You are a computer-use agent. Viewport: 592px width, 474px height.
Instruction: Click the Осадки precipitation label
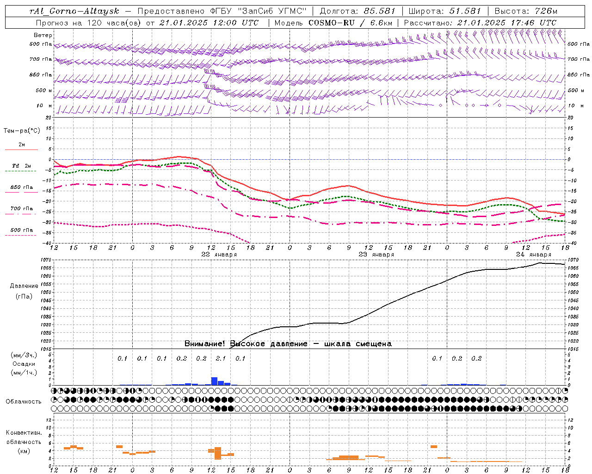(24, 364)
